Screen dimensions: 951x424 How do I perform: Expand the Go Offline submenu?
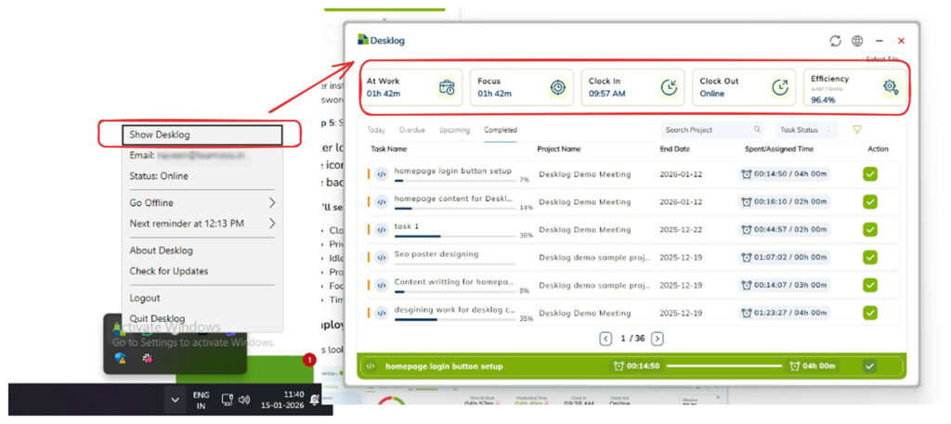point(272,202)
